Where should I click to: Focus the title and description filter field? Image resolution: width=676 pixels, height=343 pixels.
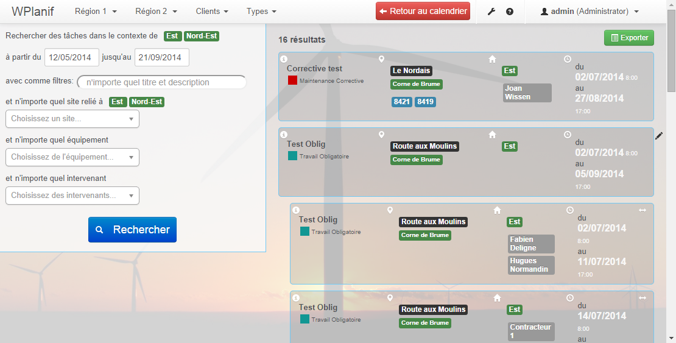click(161, 82)
